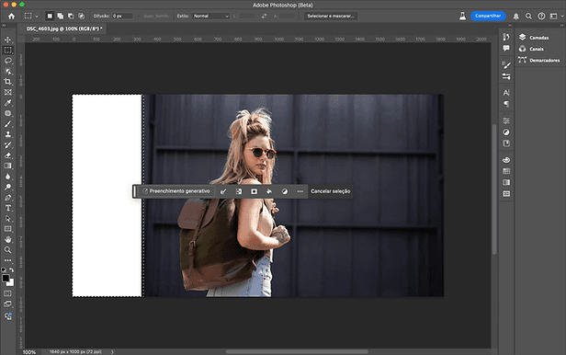Image resolution: width=566 pixels, height=355 pixels.
Task: Select the Pen tool
Action: 7,198
